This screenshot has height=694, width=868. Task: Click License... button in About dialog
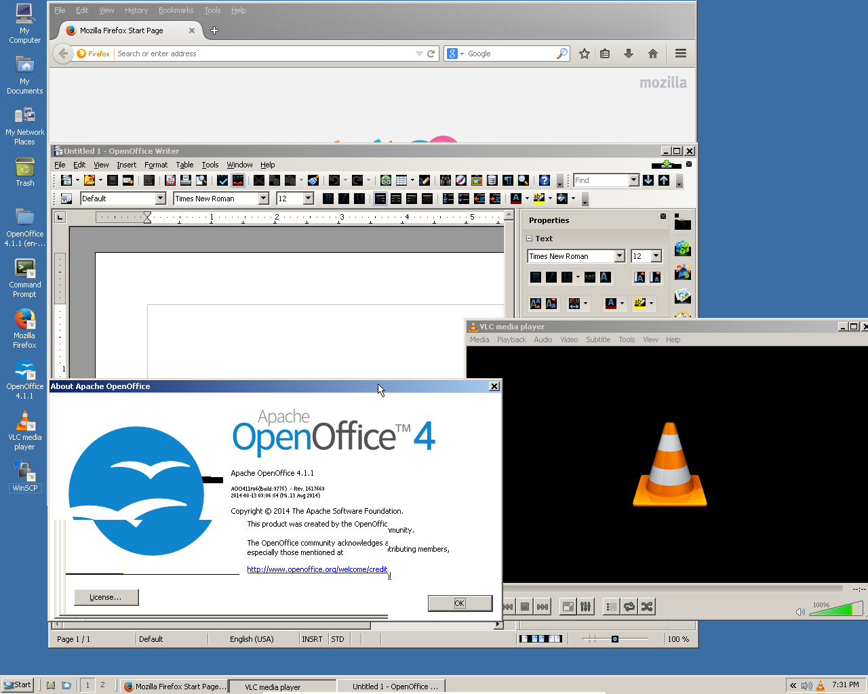(x=106, y=597)
